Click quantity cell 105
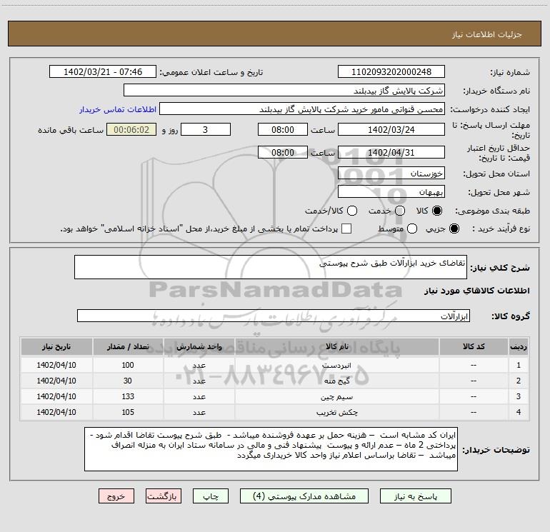This screenshot has height=532, width=550. pyautogui.click(x=128, y=413)
